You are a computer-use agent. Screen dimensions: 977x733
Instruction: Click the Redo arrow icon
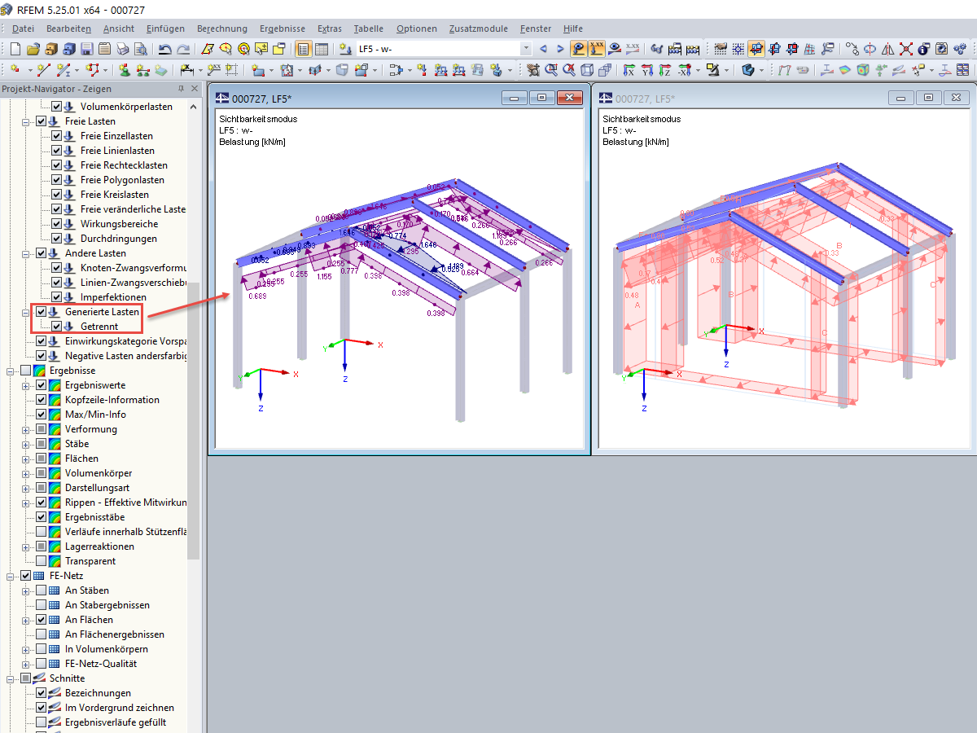click(x=183, y=49)
